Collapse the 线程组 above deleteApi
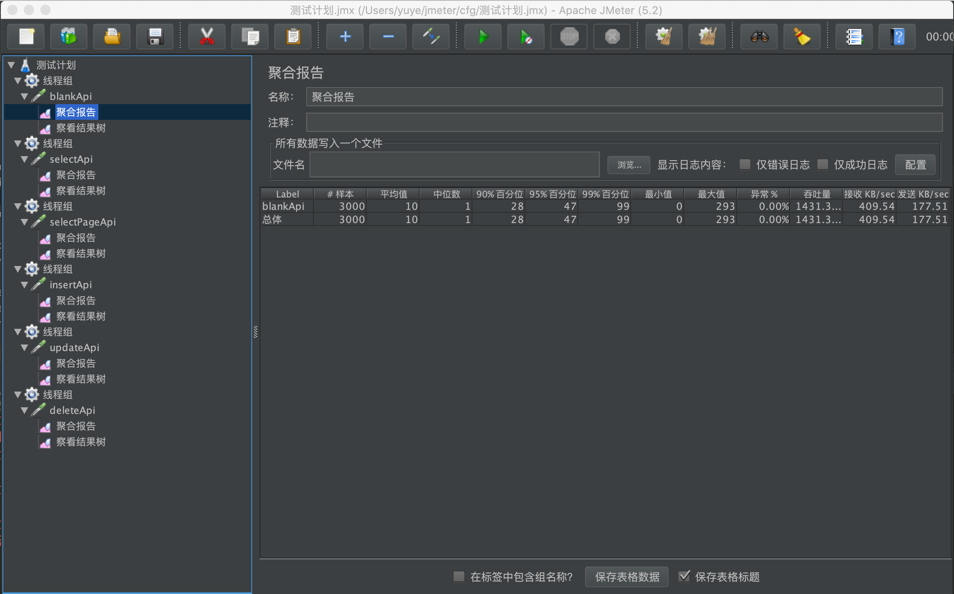This screenshot has width=954, height=594. pyautogui.click(x=18, y=394)
